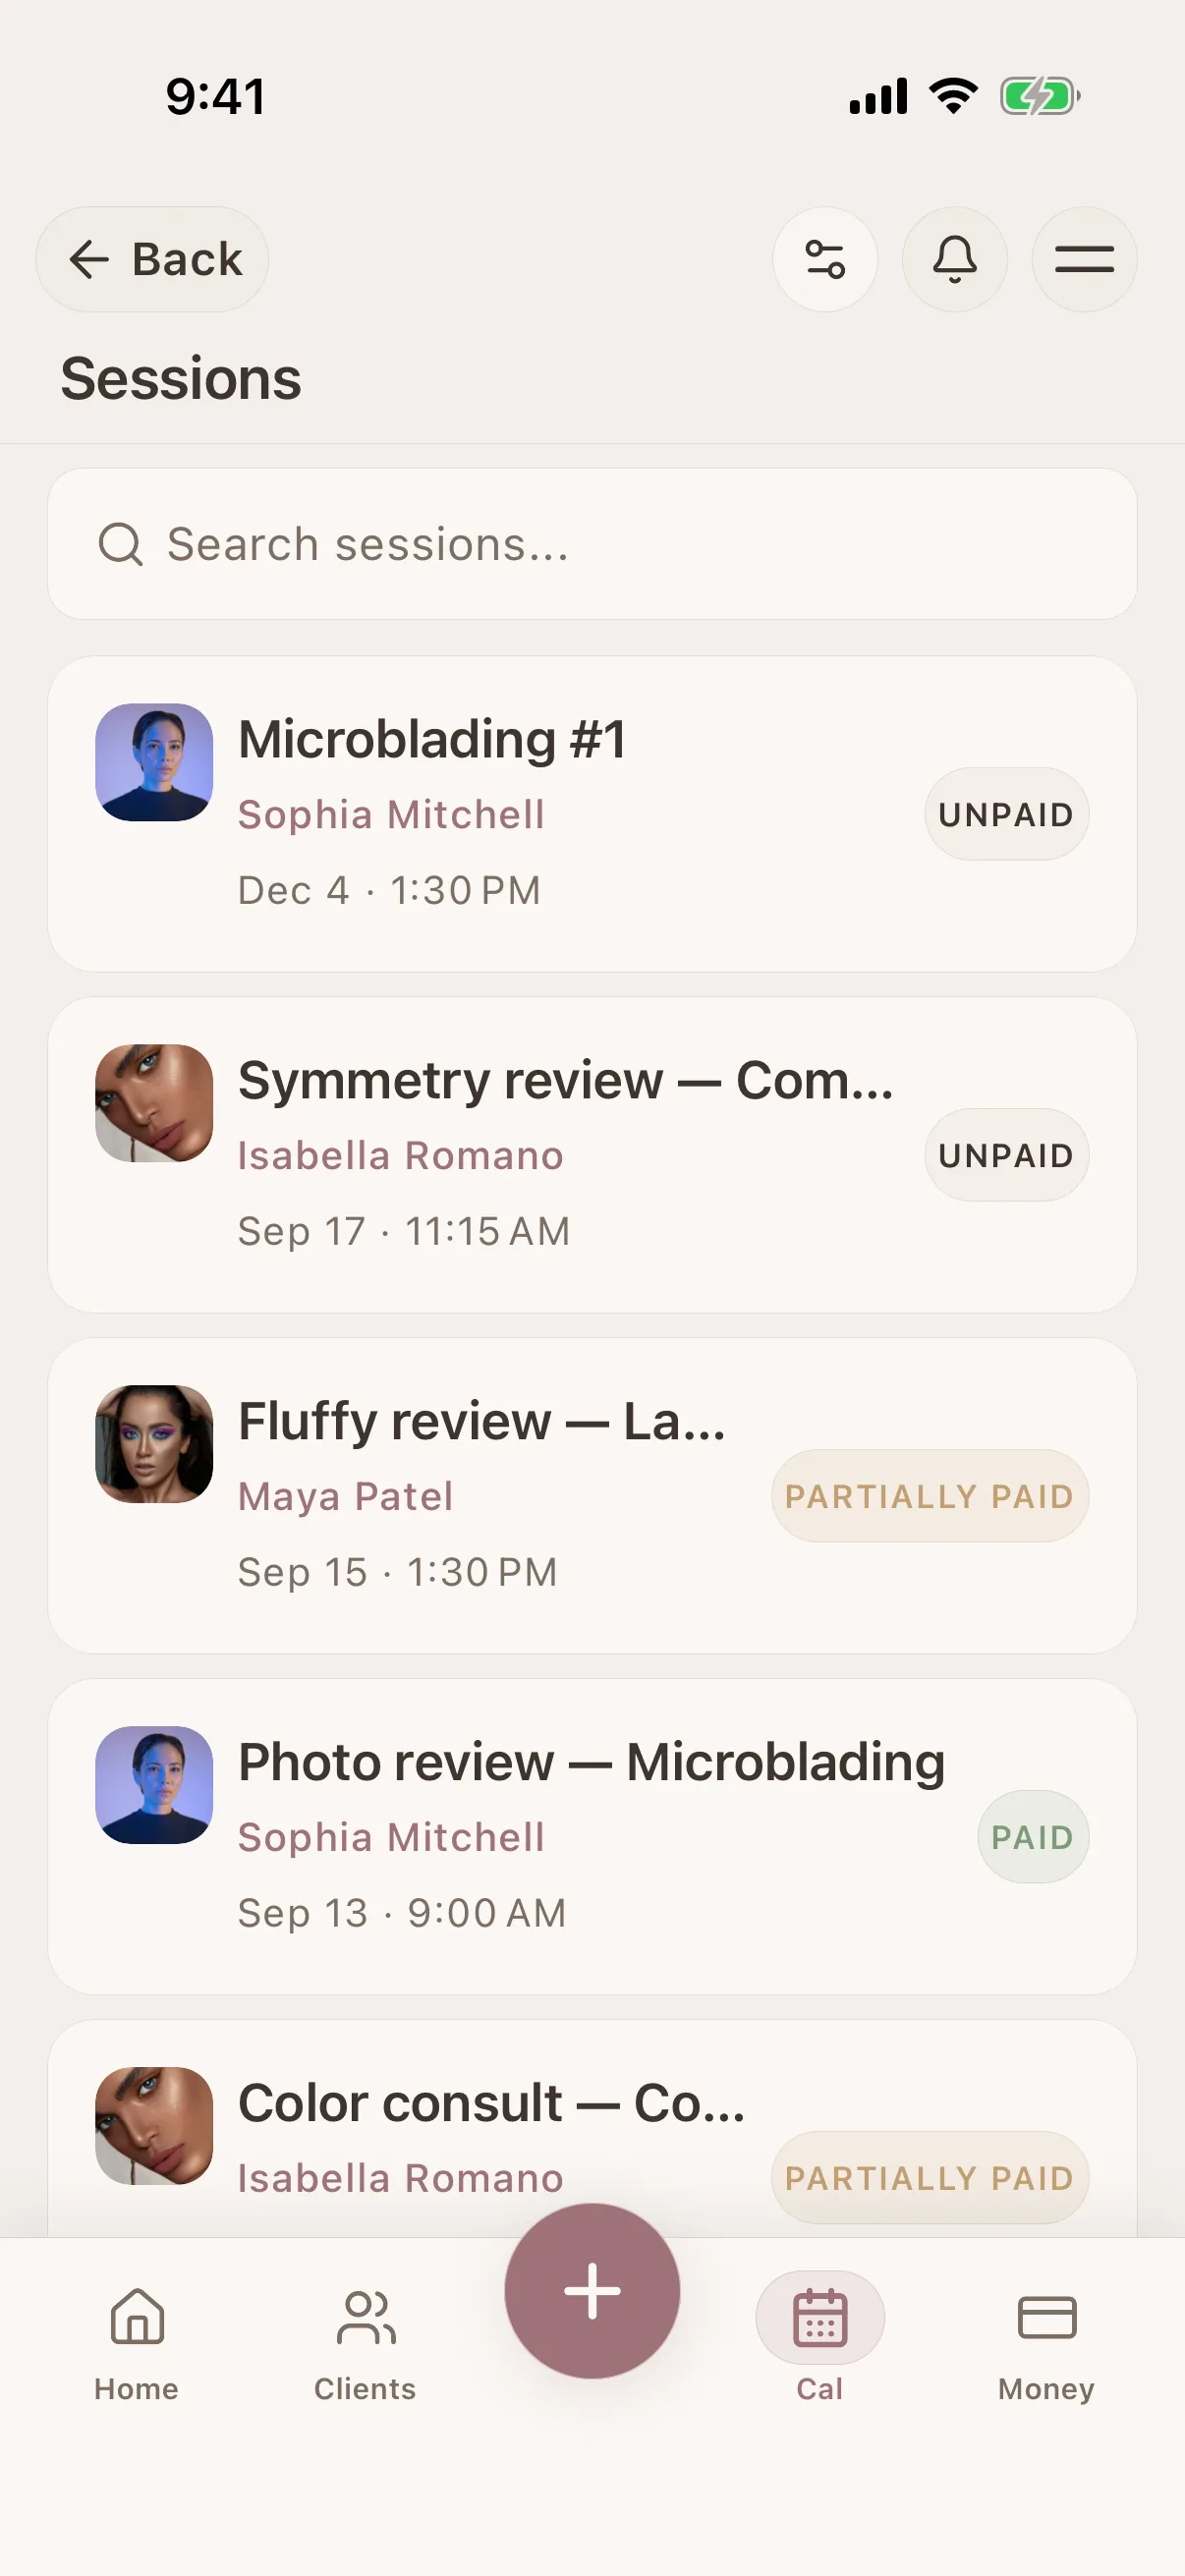Viewport: 1185px width, 2576px height.
Task: Open the hamburger menu
Action: (x=1084, y=259)
